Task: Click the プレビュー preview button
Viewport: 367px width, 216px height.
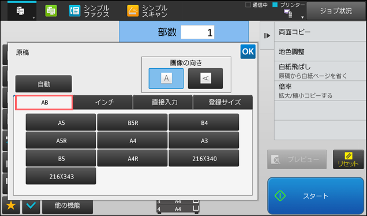Action: pyautogui.click(x=297, y=159)
